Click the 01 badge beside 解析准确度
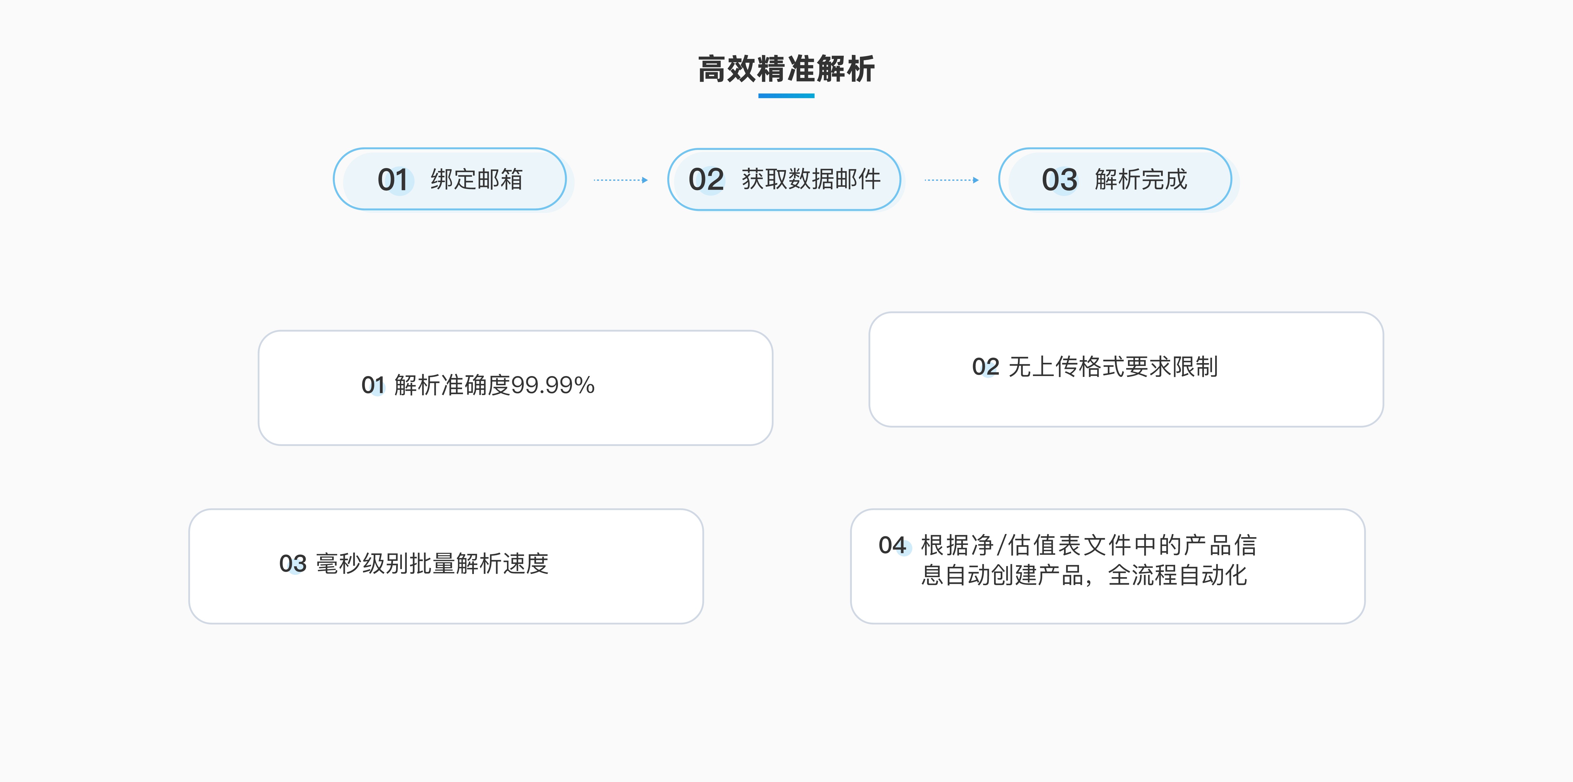 tap(373, 385)
